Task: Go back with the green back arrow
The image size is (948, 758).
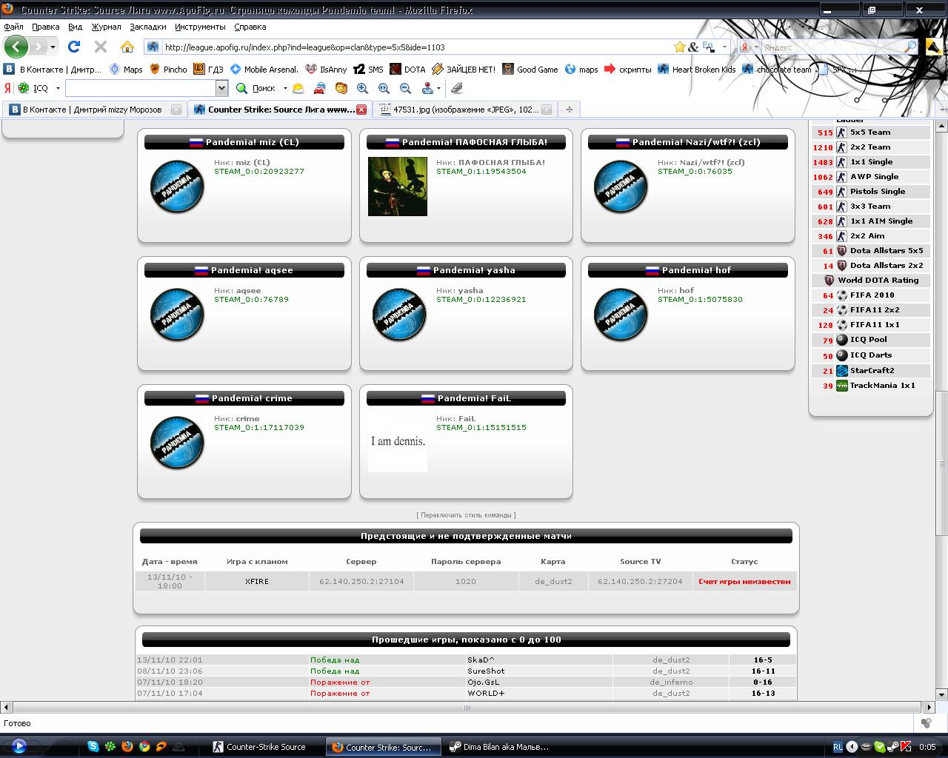Action: 16,47
